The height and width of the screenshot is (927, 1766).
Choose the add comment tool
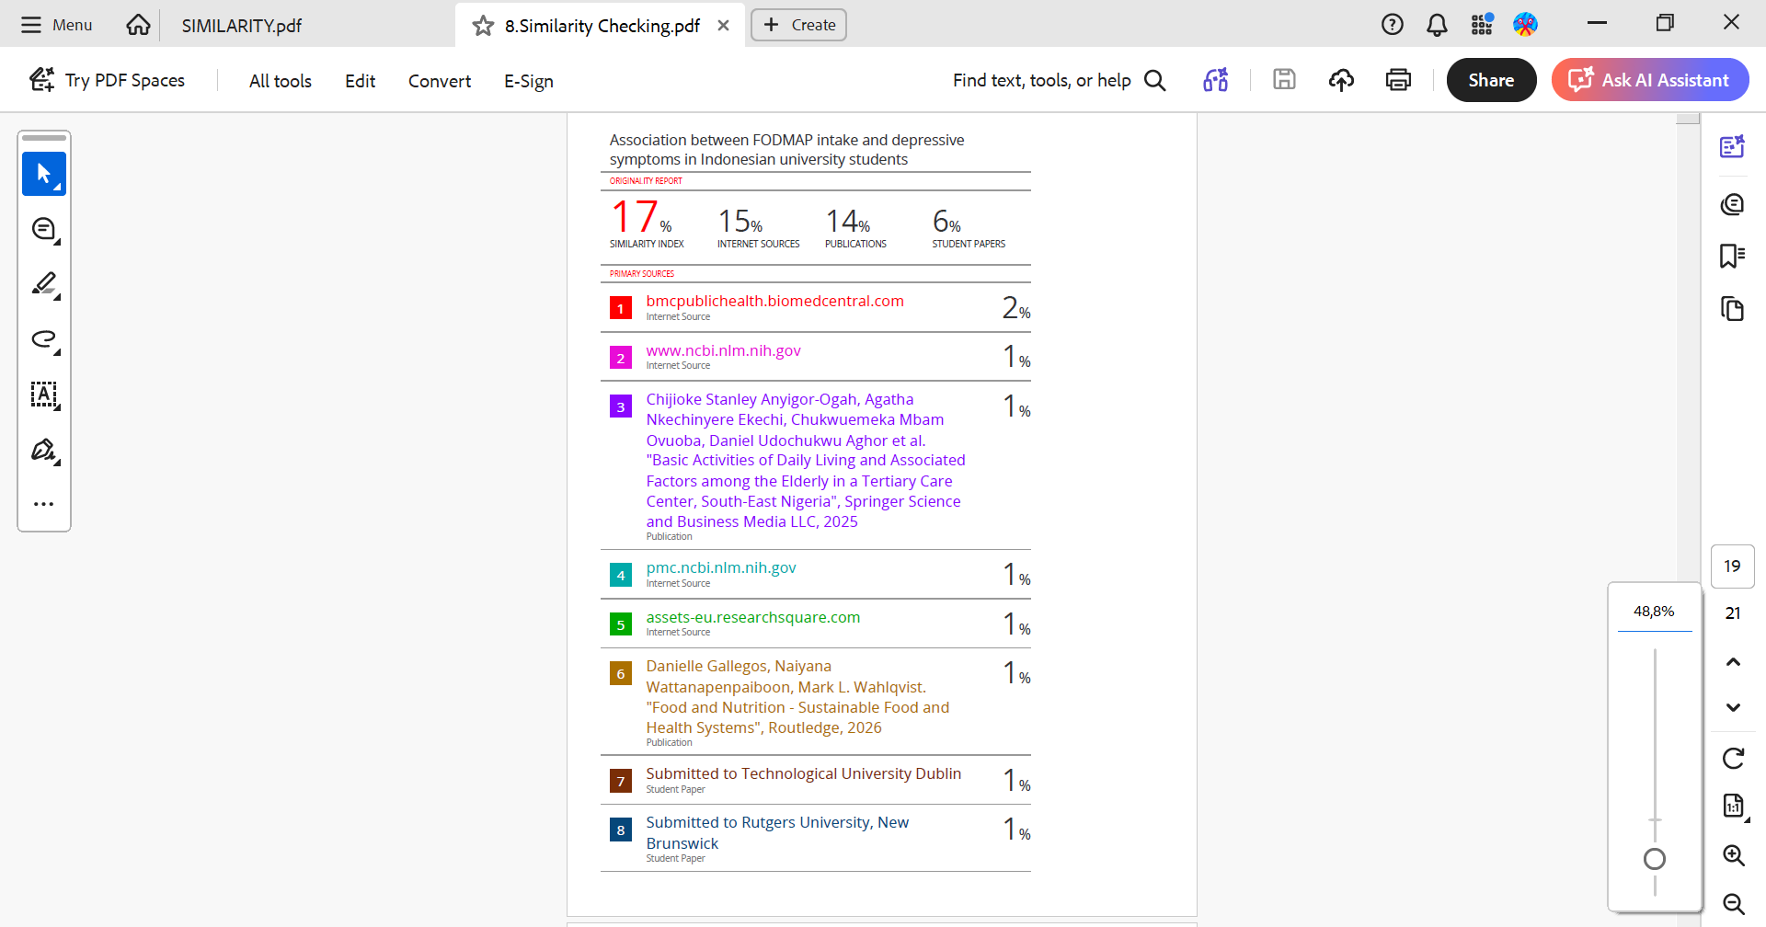(x=43, y=229)
